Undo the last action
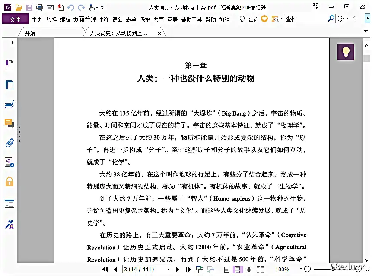This screenshot has height=276, width=372. click(x=71, y=8)
